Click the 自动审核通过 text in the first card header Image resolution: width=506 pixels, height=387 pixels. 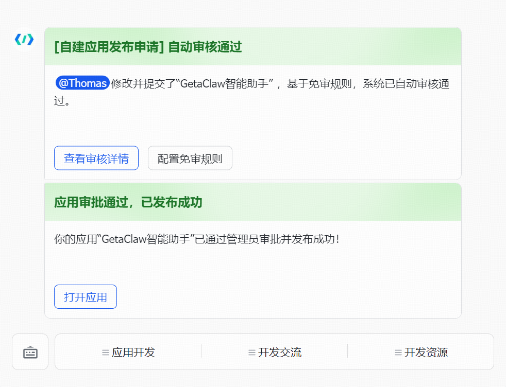click(x=205, y=47)
